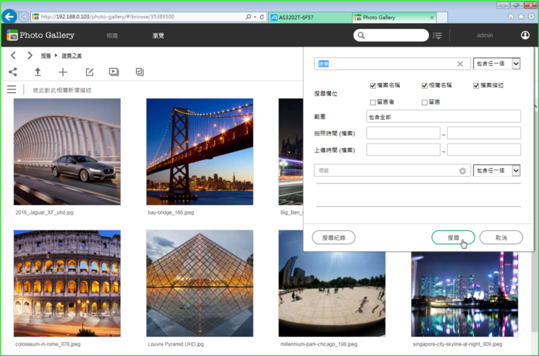Screen dimensions: 539x356
Task: Open the admin user profile icon
Action: click(x=524, y=35)
